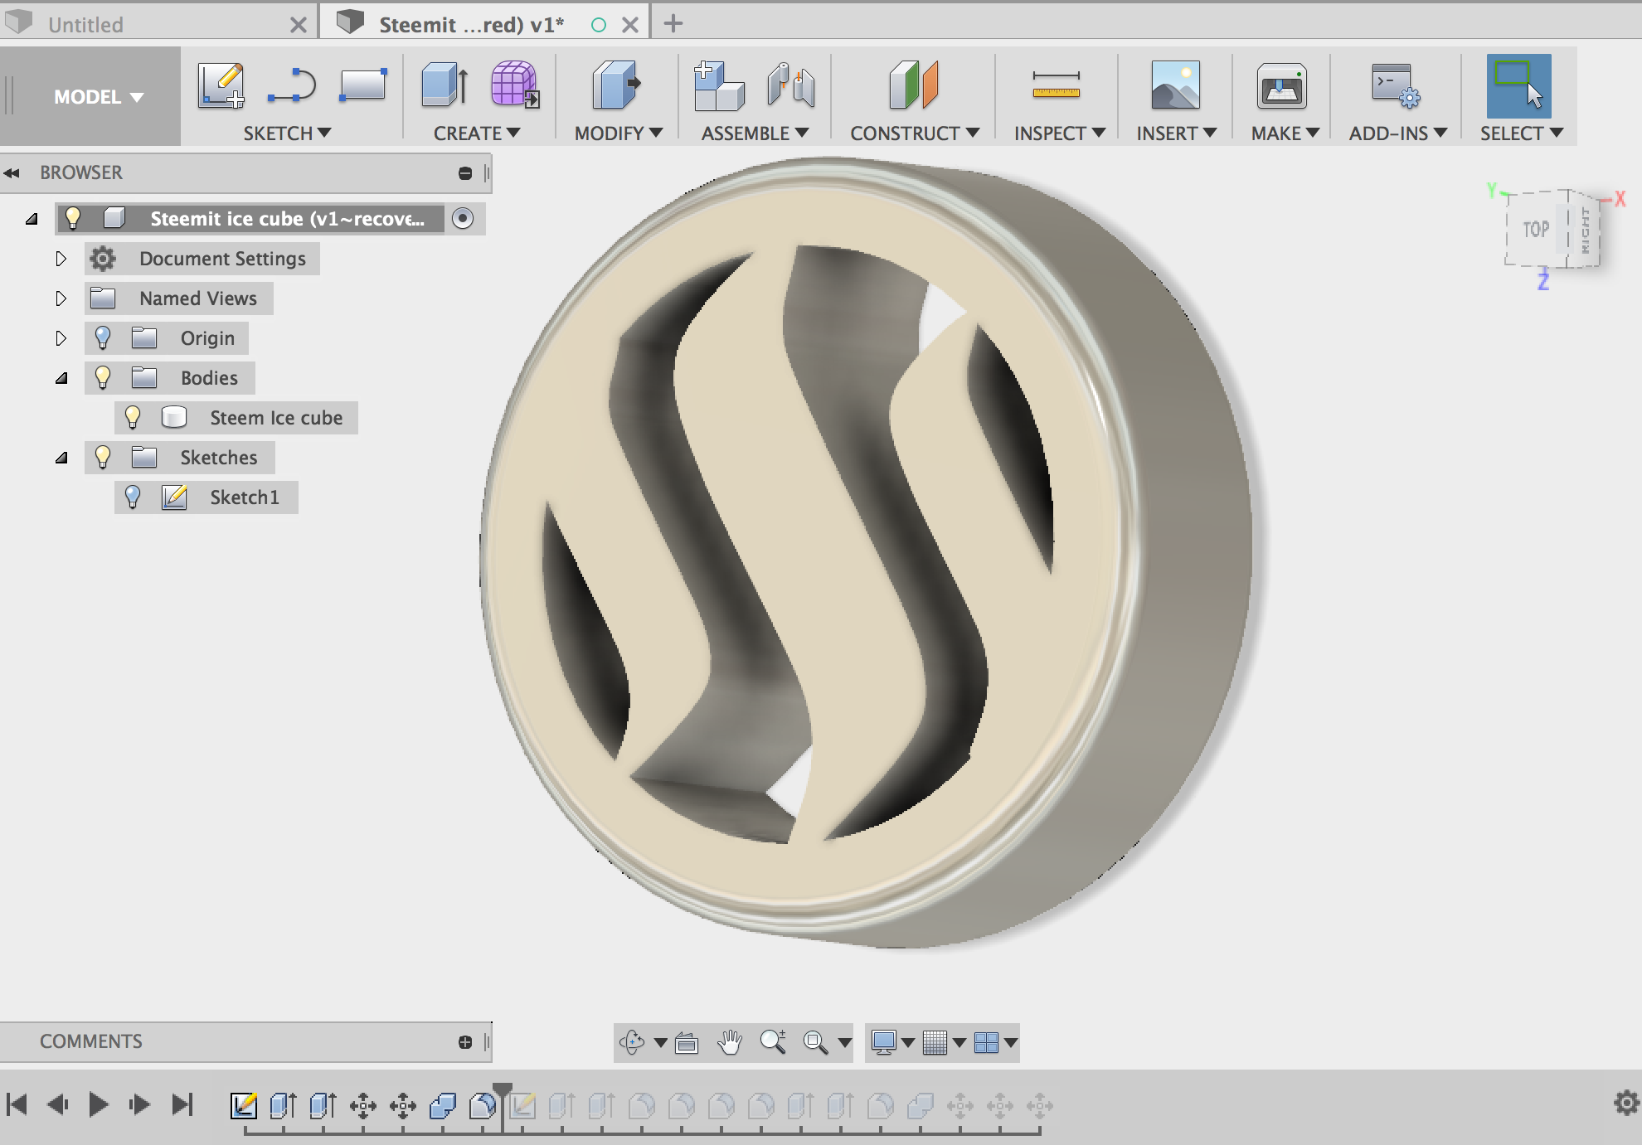Minimize the Browser panel with minus button
The height and width of the screenshot is (1145, 1642).
tap(465, 172)
